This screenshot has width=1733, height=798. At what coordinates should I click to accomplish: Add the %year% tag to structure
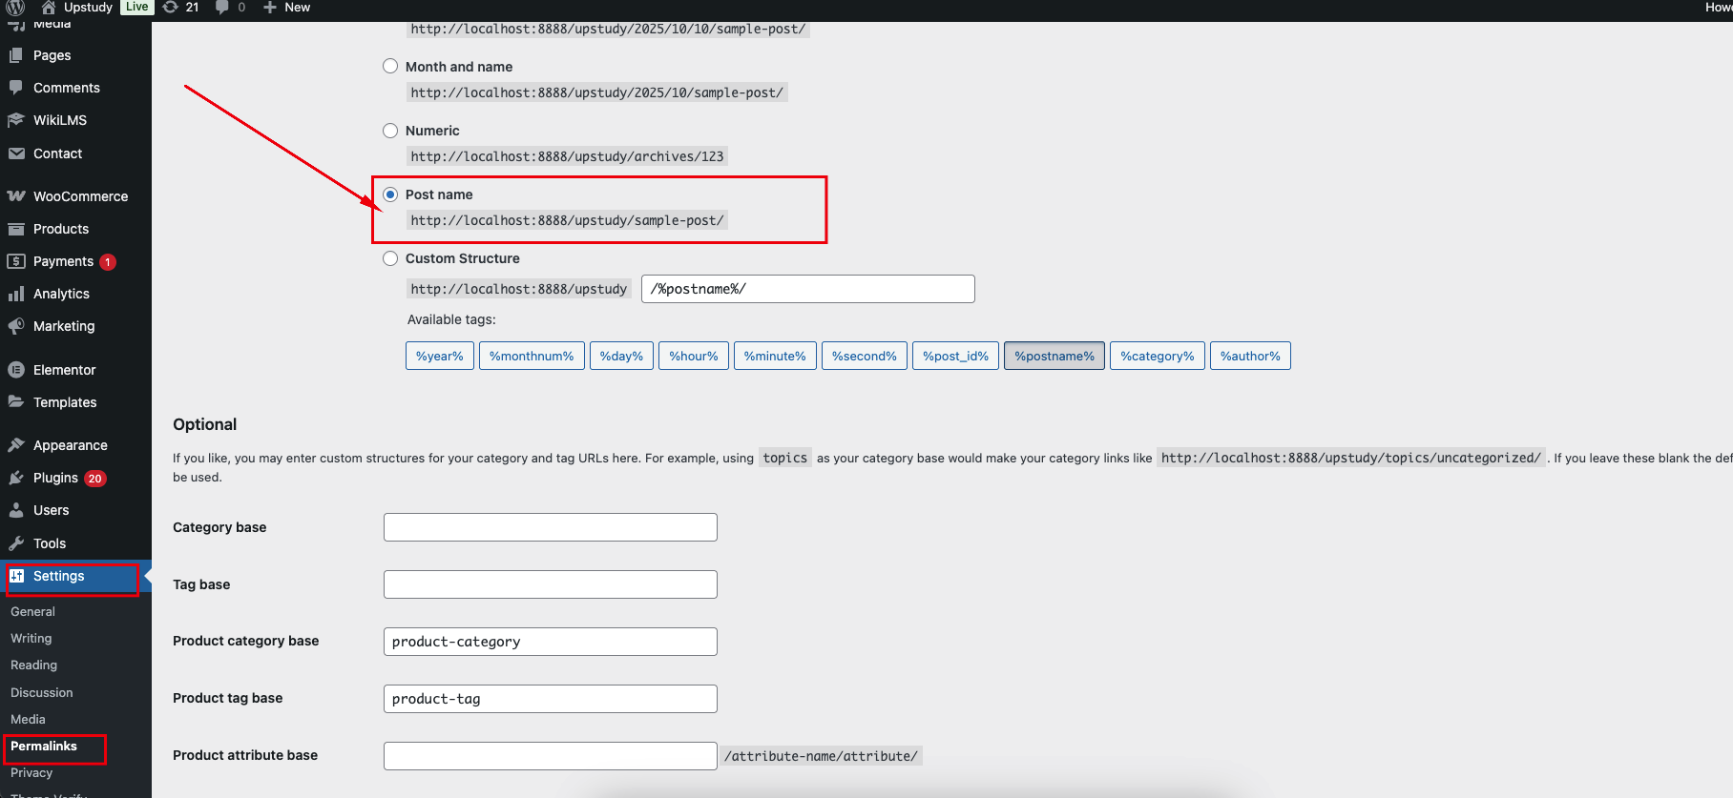(x=439, y=356)
